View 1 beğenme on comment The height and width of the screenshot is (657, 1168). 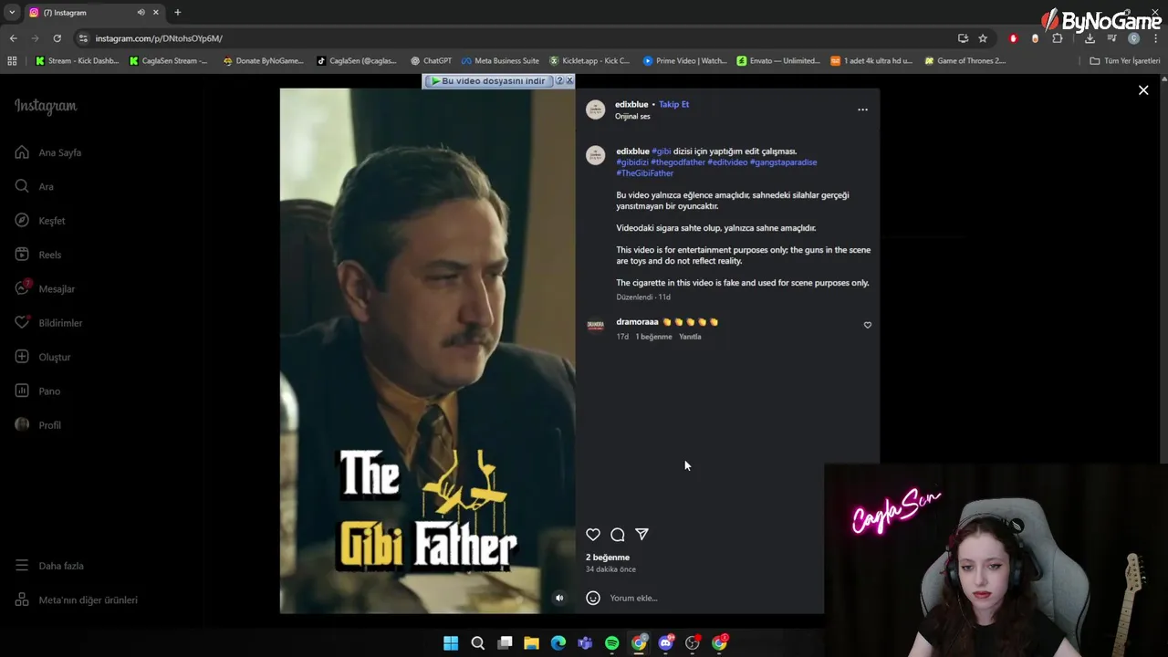click(653, 337)
